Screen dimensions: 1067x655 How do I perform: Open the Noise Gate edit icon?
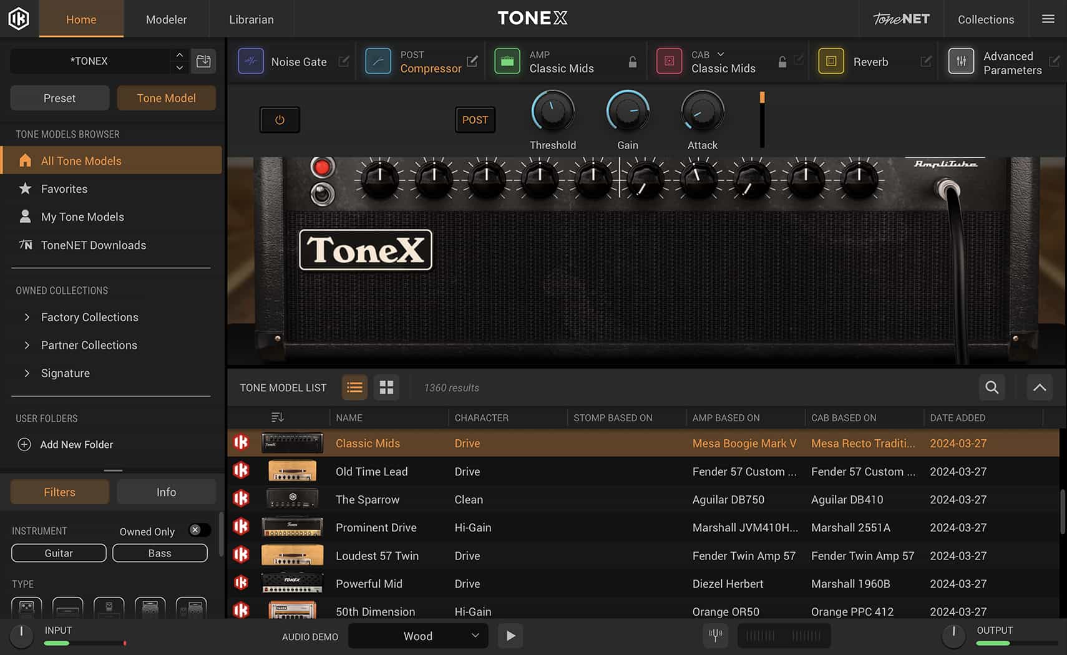pyautogui.click(x=344, y=61)
